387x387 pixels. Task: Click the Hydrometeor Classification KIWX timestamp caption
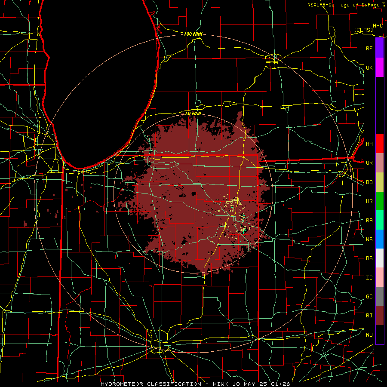pos(195,384)
